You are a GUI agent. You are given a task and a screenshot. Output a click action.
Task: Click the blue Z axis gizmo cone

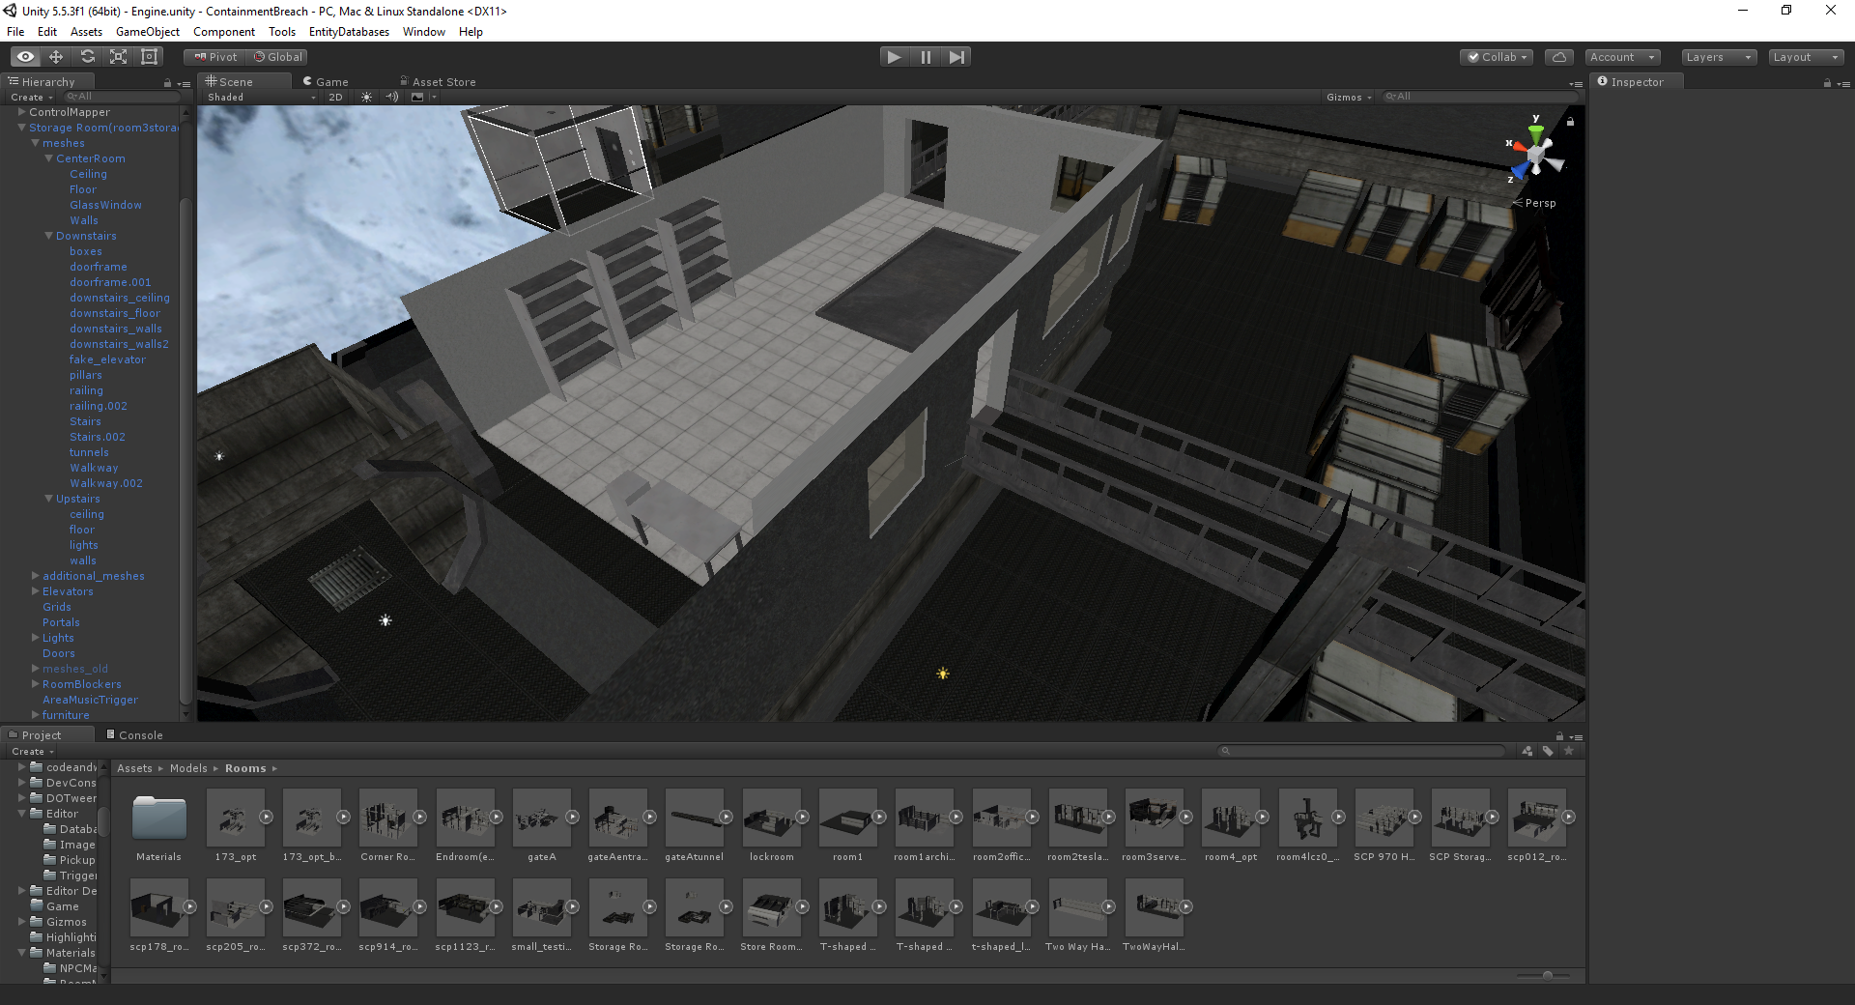[1521, 170]
